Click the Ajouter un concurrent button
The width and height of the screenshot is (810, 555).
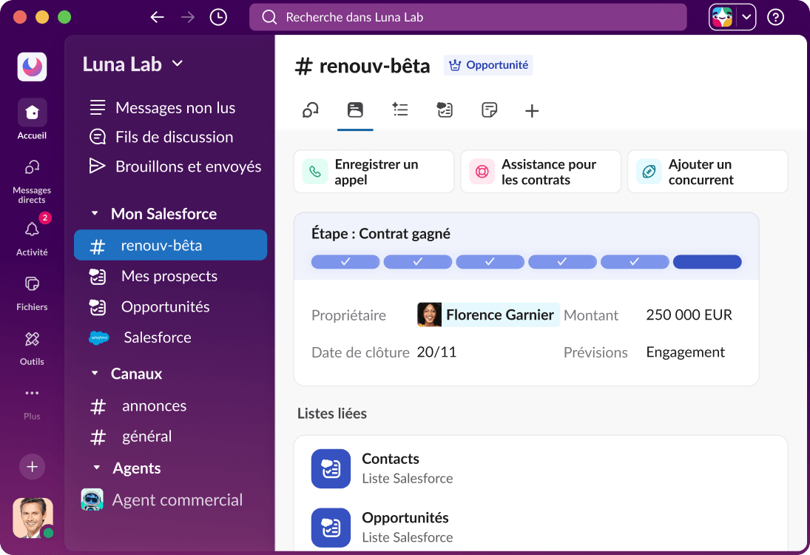tap(707, 171)
